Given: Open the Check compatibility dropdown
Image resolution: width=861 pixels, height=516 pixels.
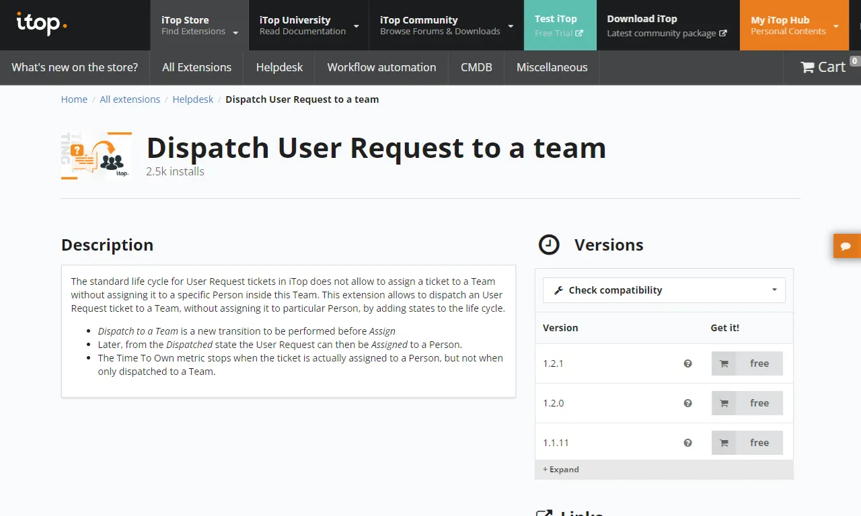Looking at the screenshot, I should click(x=664, y=290).
